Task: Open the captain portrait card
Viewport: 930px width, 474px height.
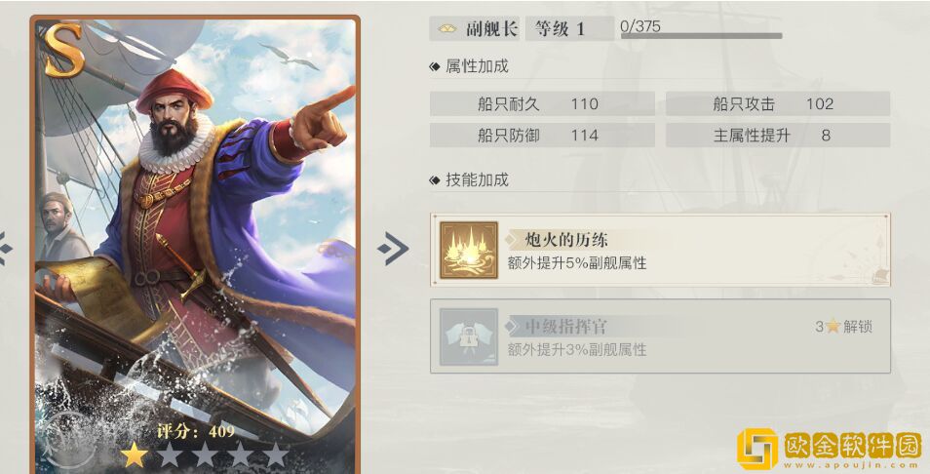Action: [195, 245]
